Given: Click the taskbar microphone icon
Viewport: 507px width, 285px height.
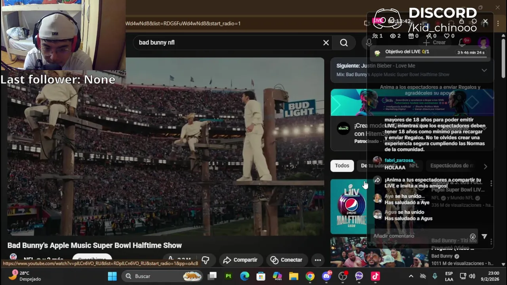Looking at the screenshot, I should click(x=435, y=276).
